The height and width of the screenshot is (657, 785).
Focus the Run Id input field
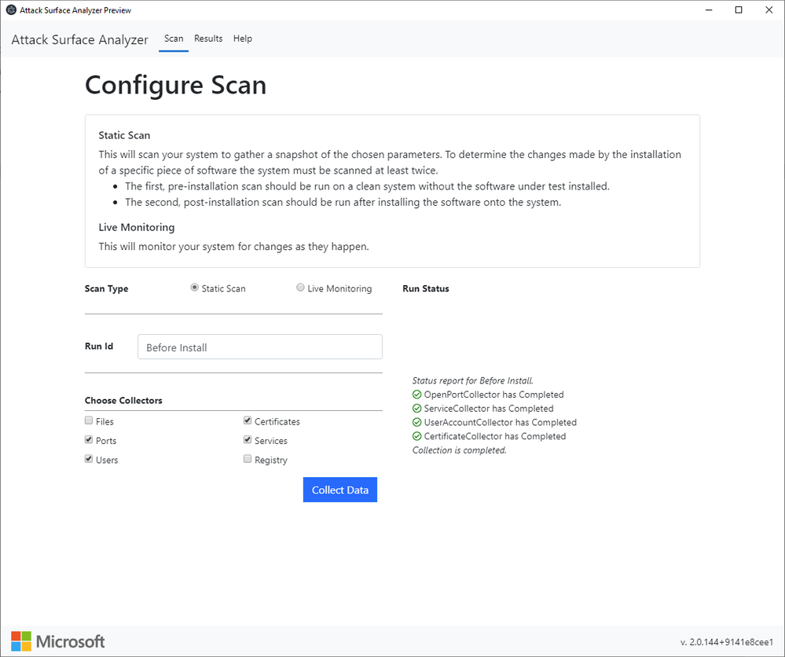pyautogui.click(x=260, y=347)
